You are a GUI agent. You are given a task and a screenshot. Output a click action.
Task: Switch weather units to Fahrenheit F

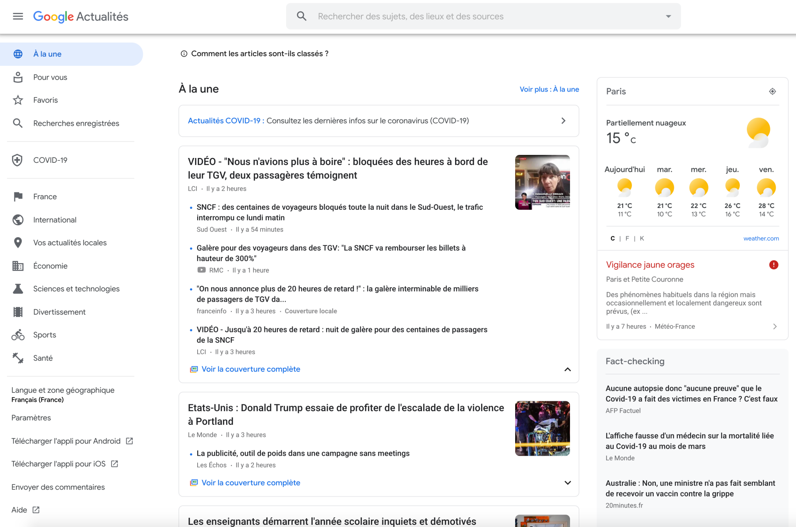pyautogui.click(x=627, y=238)
